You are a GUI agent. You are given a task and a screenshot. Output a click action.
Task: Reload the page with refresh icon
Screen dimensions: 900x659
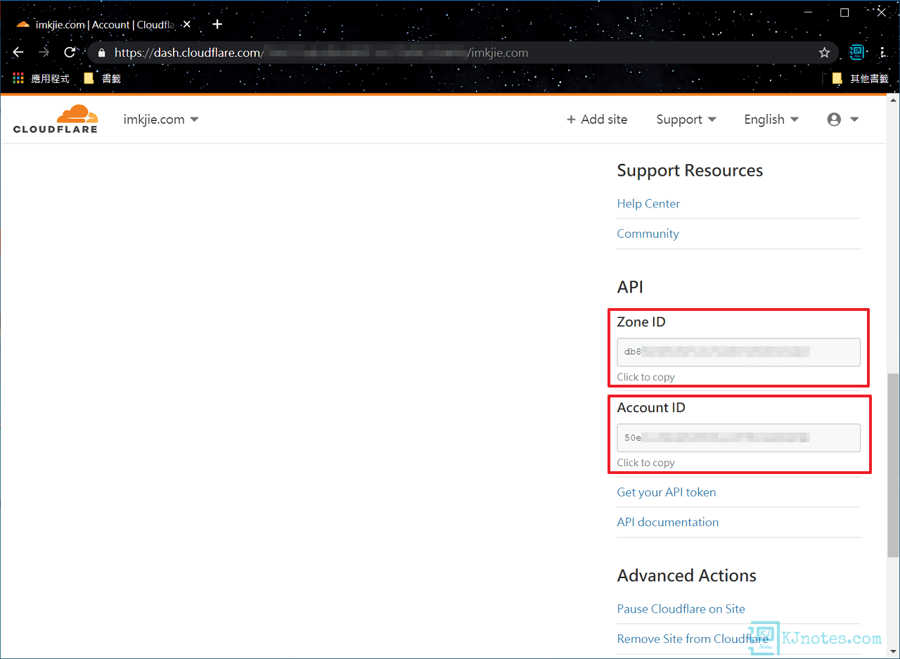pyautogui.click(x=70, y=53)
